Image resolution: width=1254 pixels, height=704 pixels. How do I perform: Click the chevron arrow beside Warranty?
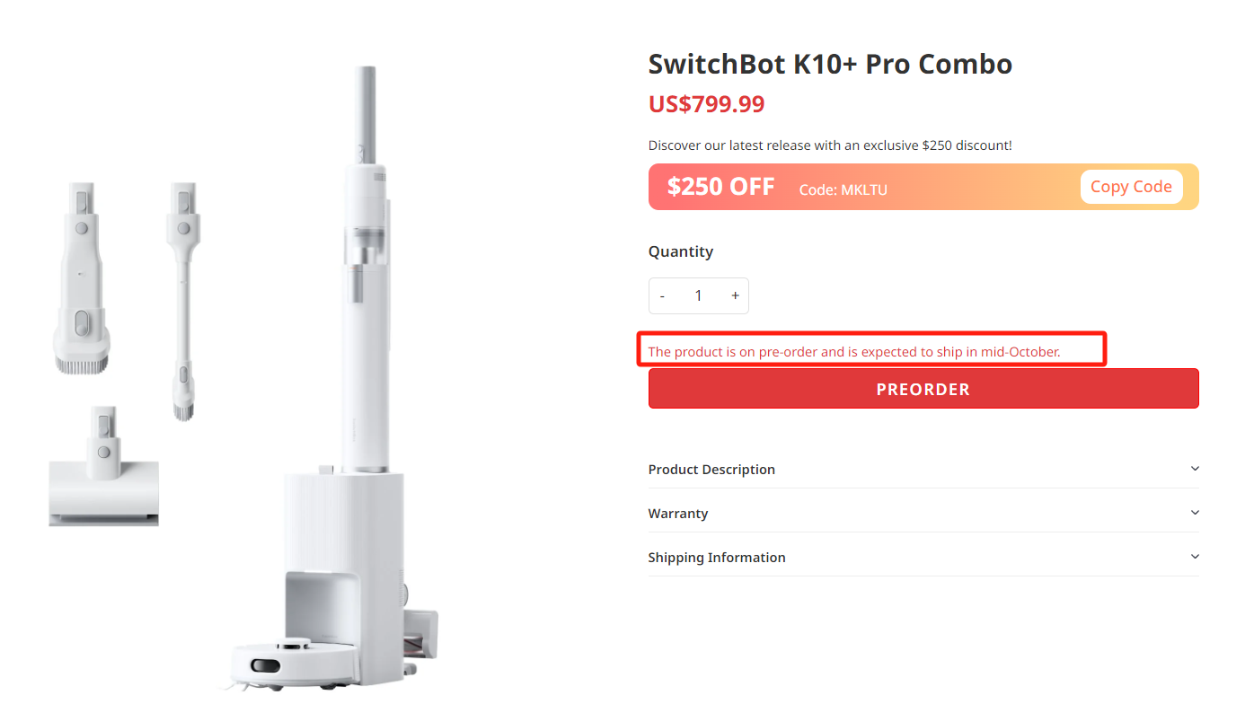click(1195, 513)
